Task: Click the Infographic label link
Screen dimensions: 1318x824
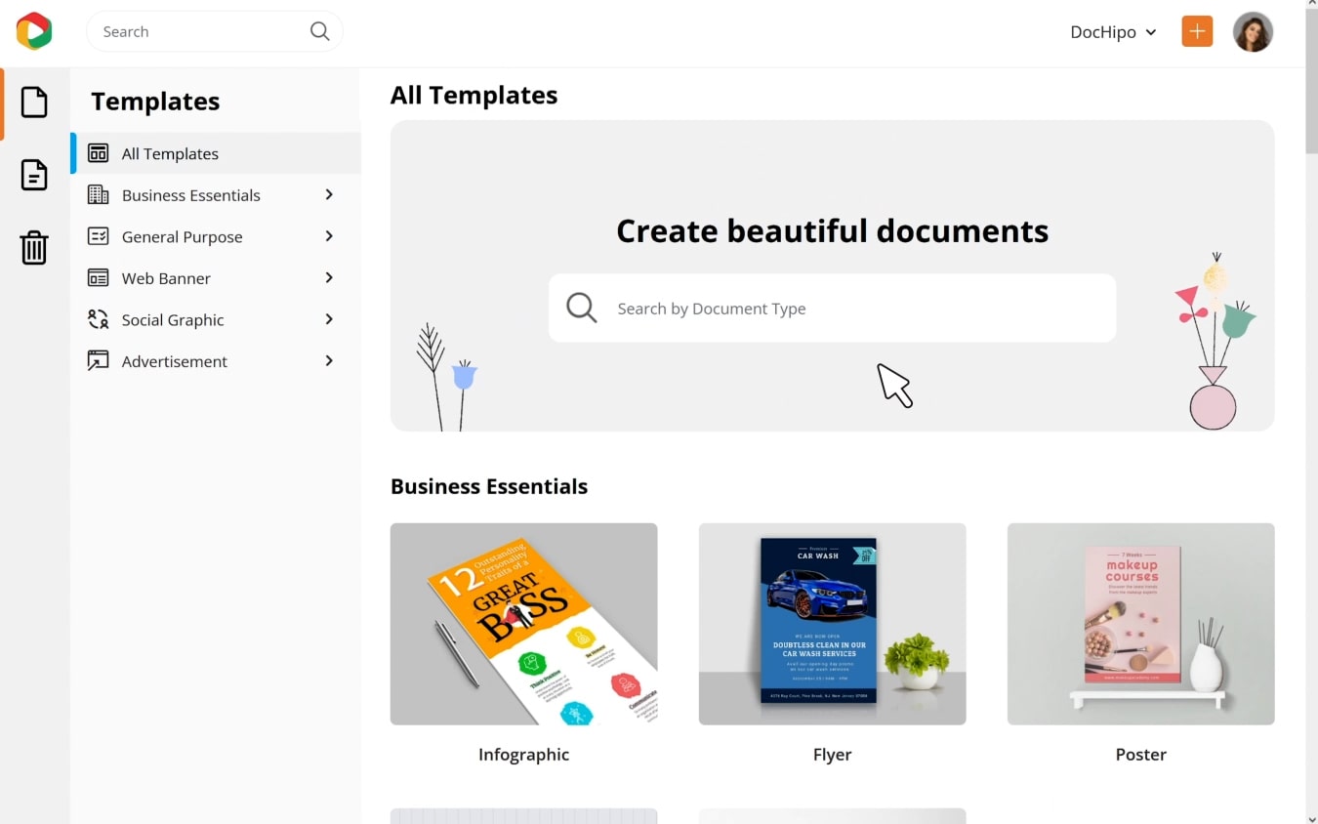Action: [523, 755]
